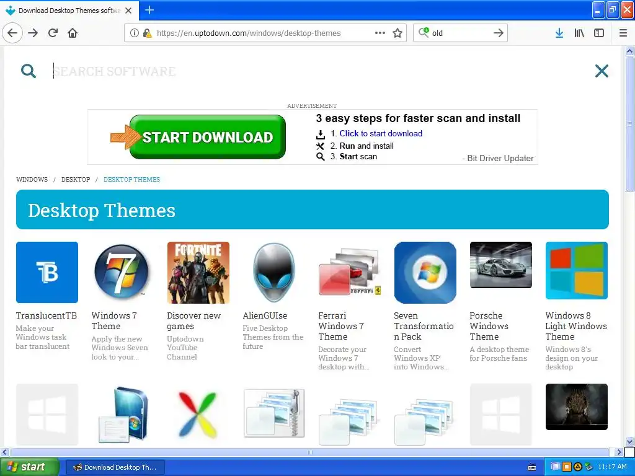Open the page actions three-dot menu
This screenshot has width=635, height=476.
pyautogui.click(x=380, y=33)
